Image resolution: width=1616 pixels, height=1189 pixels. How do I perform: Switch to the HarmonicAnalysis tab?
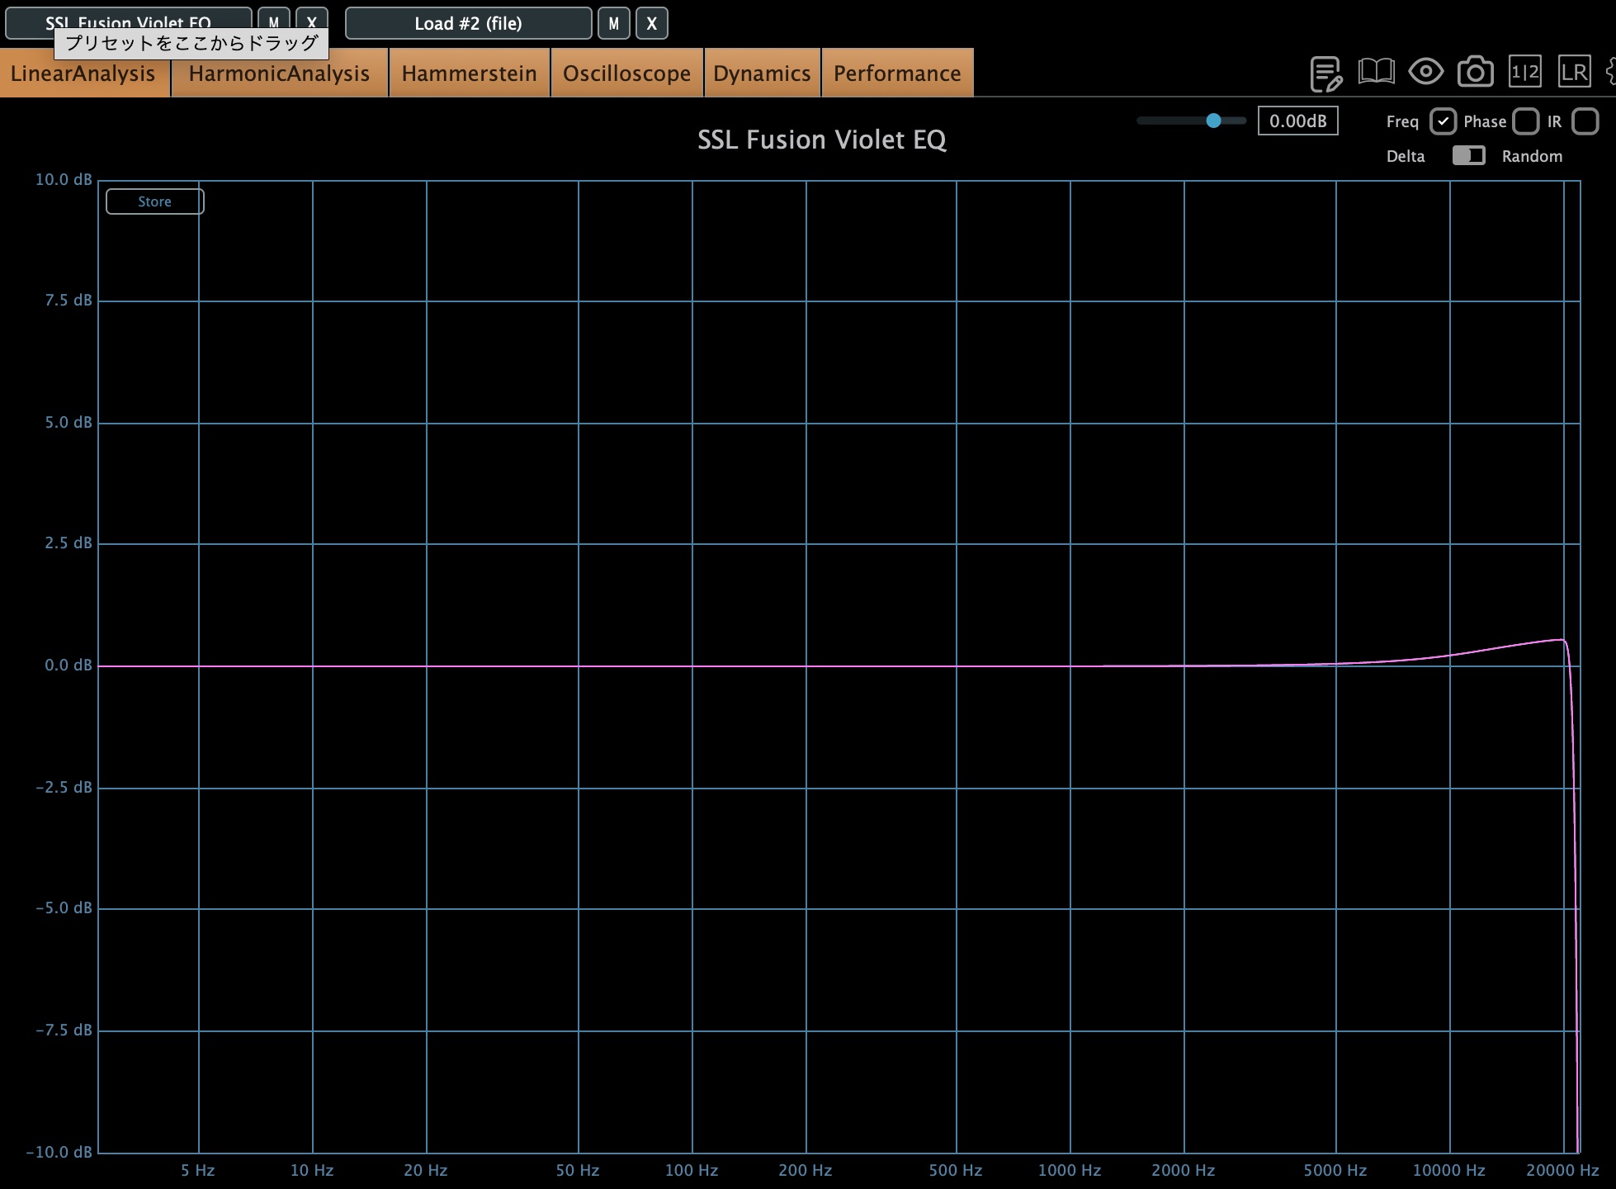pos(279,73)
